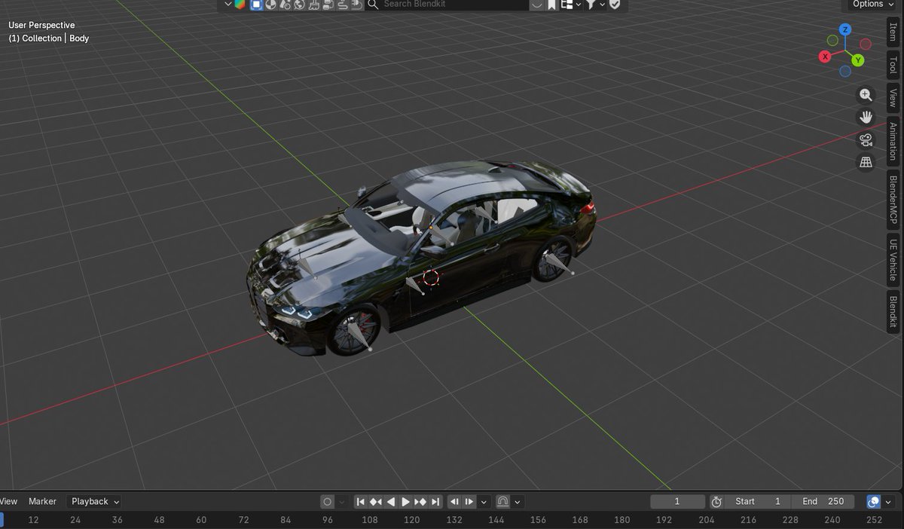Open the Marker menu in the timeline

42,502
